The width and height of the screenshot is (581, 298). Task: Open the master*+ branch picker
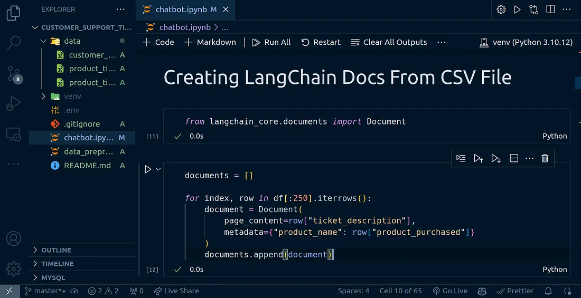(x=45, y=291)
